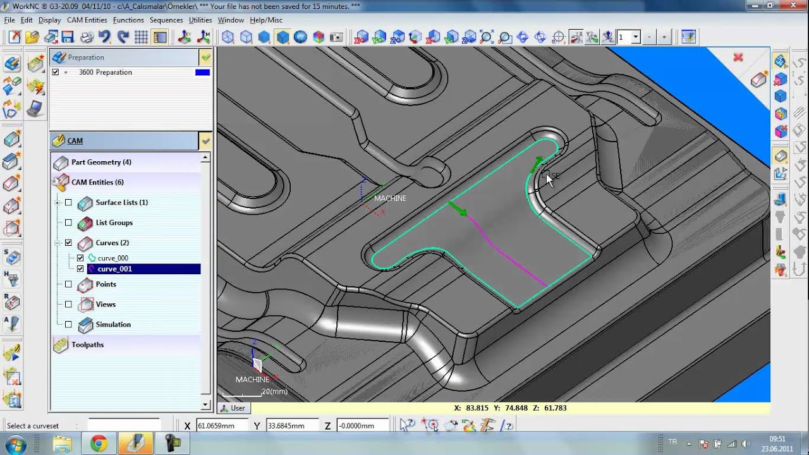Toggle the curve_001 checkbox
The width and height of the screenshot is (809, 455).
click(80, 269)
